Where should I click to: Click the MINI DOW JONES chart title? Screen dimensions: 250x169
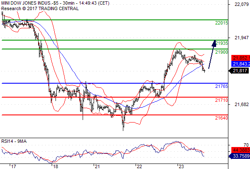coord(55,3)
